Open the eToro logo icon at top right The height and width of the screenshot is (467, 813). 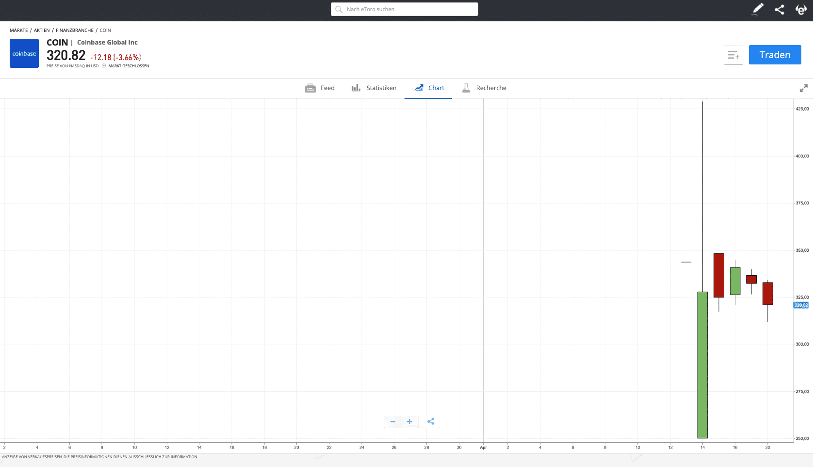(x=801, y=10)
